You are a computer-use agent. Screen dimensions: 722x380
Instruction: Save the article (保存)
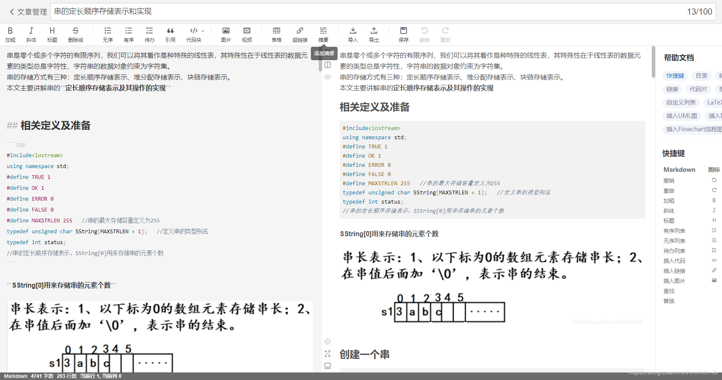tap(404, 35)
